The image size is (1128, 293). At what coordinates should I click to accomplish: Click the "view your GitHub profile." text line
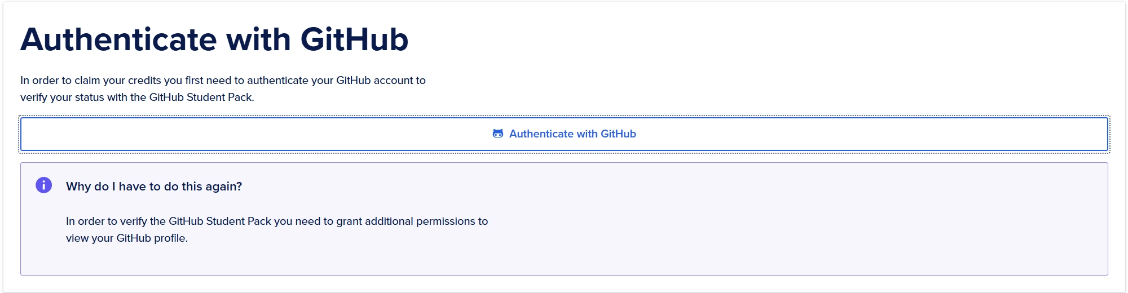tap(126, 238)
